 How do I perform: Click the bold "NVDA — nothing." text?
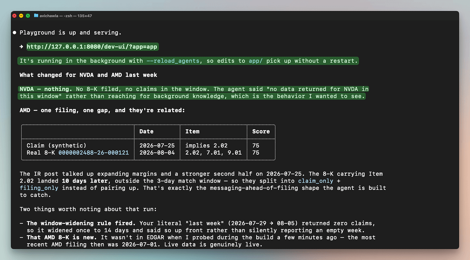(46, 89)
